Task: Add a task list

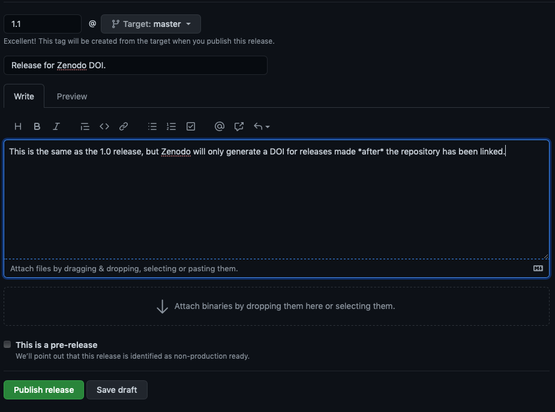Action: click(191, 126)
